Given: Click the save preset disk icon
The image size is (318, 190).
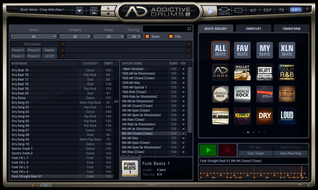Looking at the screenshot, I should (x=94, y=11).
